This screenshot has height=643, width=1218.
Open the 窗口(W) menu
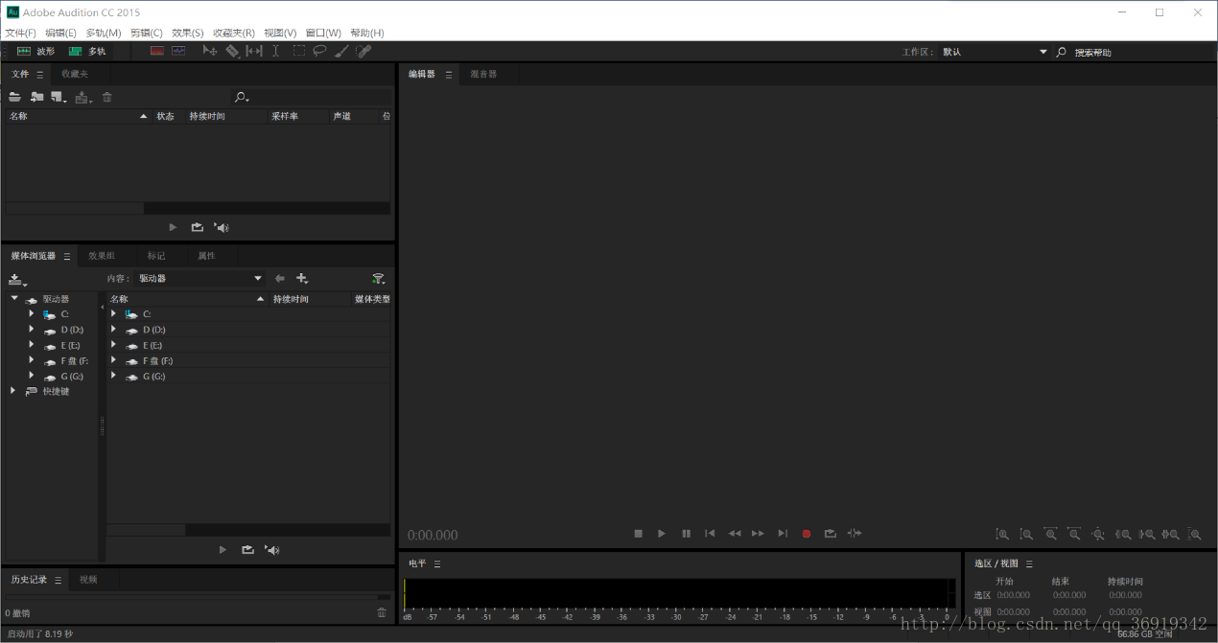pyautogui.click(x=323, y=33)
